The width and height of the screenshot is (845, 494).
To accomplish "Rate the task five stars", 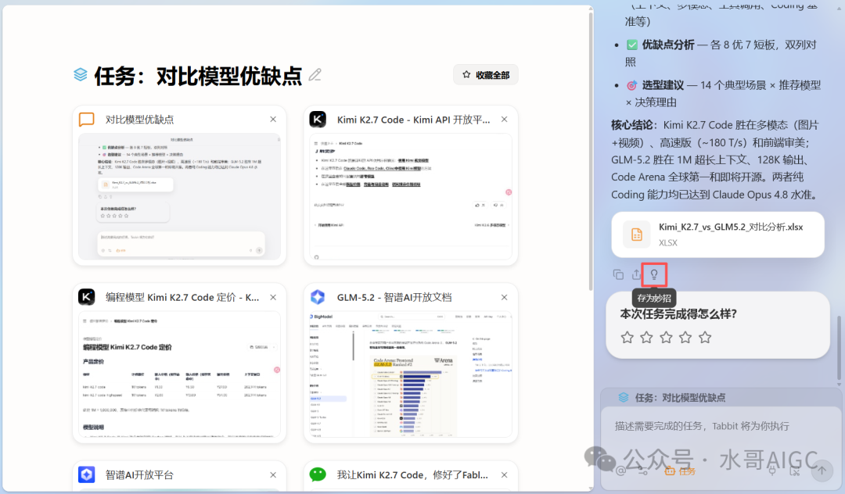I will point(705,338).
